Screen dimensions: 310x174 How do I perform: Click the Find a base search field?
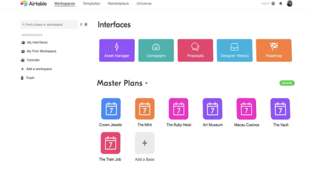click(49, 24)
